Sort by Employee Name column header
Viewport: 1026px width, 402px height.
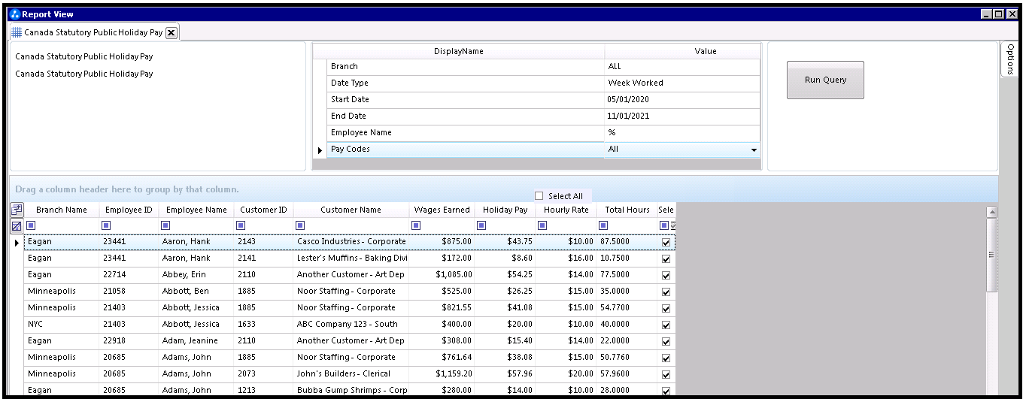click(196, 210)
